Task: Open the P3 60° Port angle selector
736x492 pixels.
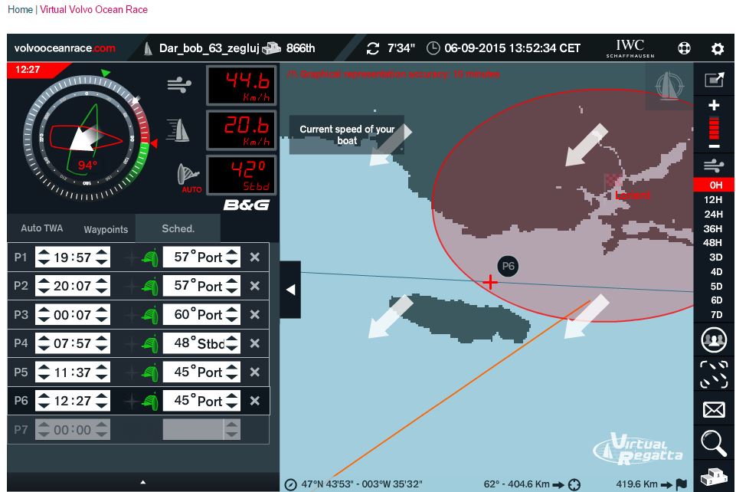Action: click(201, 315)
